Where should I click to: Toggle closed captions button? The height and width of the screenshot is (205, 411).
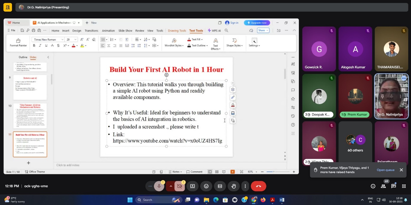220,186
